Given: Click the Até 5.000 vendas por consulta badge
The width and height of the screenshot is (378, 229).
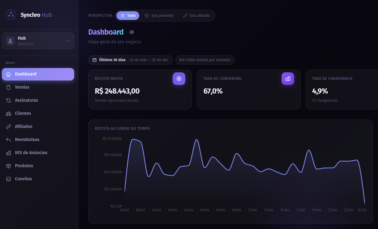Looking at the screenshot, I should (x=205, y=60).
